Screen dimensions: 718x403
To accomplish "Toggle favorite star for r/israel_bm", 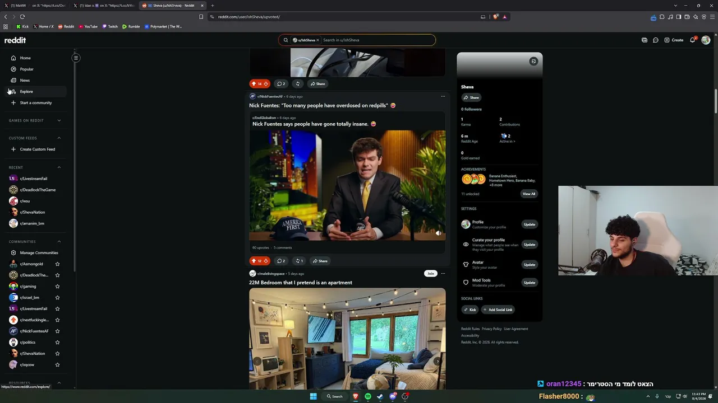I will (57, 297).
